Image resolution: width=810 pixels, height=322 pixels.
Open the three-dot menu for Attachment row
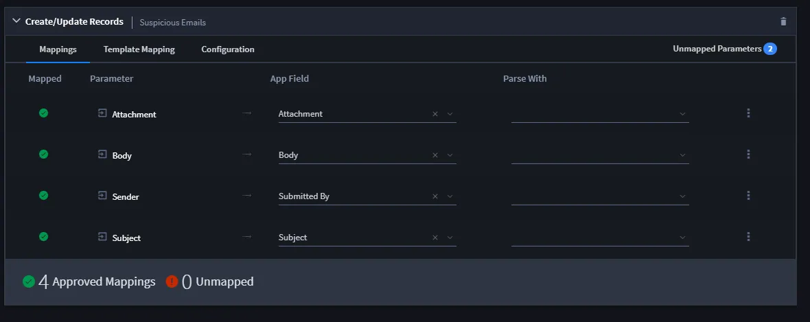coord(748,113)
